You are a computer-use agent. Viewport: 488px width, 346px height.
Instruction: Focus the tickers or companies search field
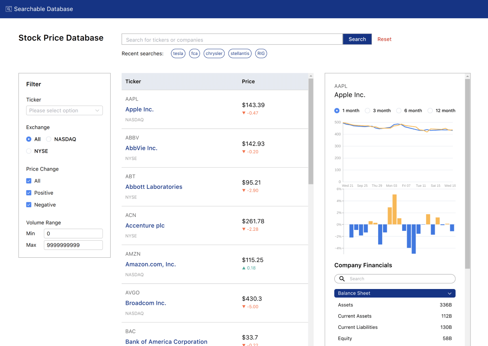[232, 39]
